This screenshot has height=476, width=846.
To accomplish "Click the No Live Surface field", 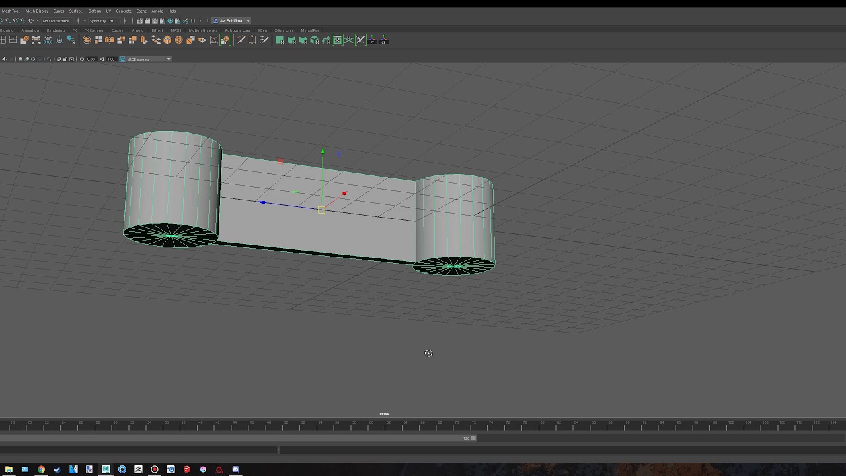I will pos(56,21).
